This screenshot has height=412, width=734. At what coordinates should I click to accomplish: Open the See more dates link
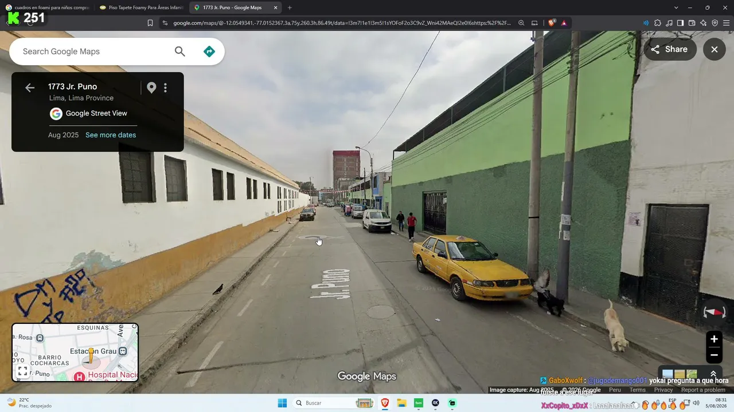point(111,135)
